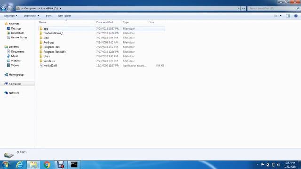Open Favorites in navigation pane
This screenshot has height=169, width=301.
[x=14, y=24]
